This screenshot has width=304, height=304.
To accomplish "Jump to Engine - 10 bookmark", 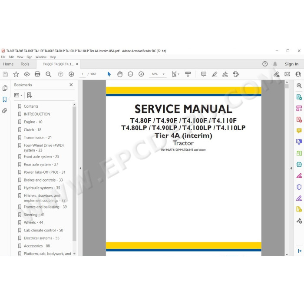I will (x=33, y=122).
